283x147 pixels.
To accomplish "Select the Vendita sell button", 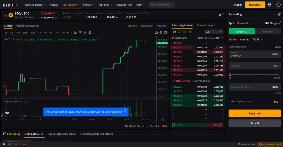I will (x=268, y=31).
